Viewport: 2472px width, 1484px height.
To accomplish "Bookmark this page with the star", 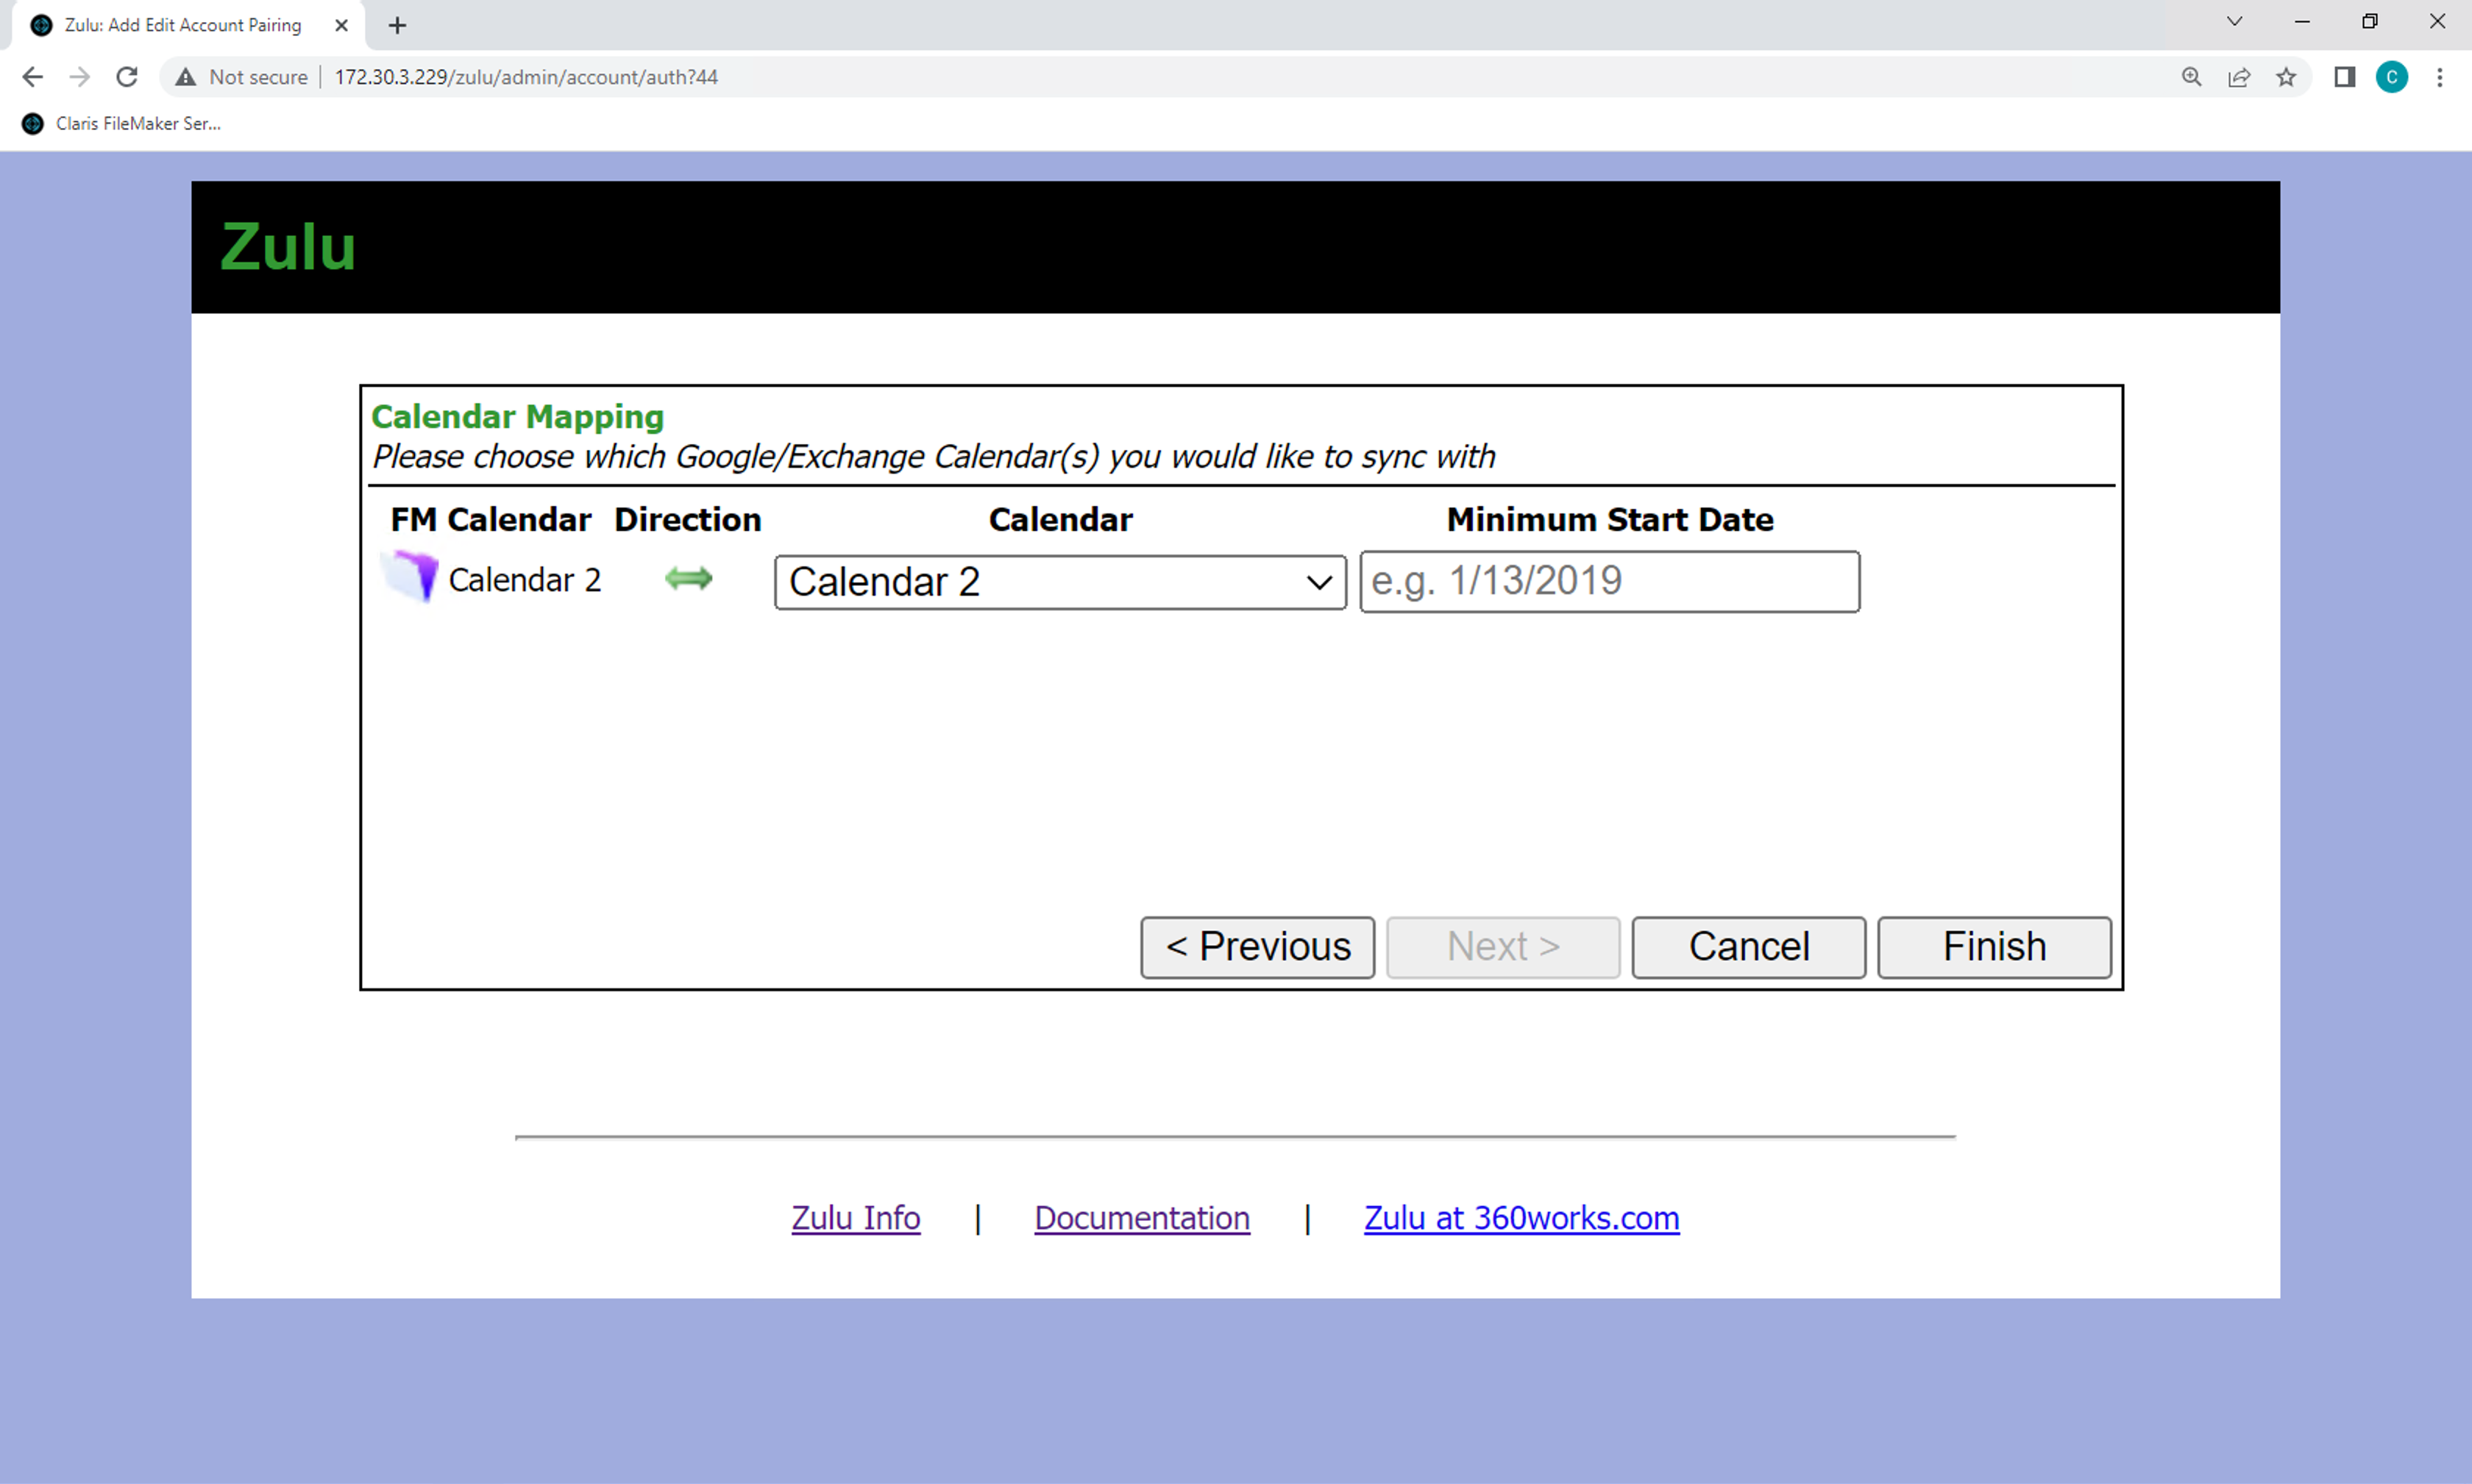I will [2286, 77].
